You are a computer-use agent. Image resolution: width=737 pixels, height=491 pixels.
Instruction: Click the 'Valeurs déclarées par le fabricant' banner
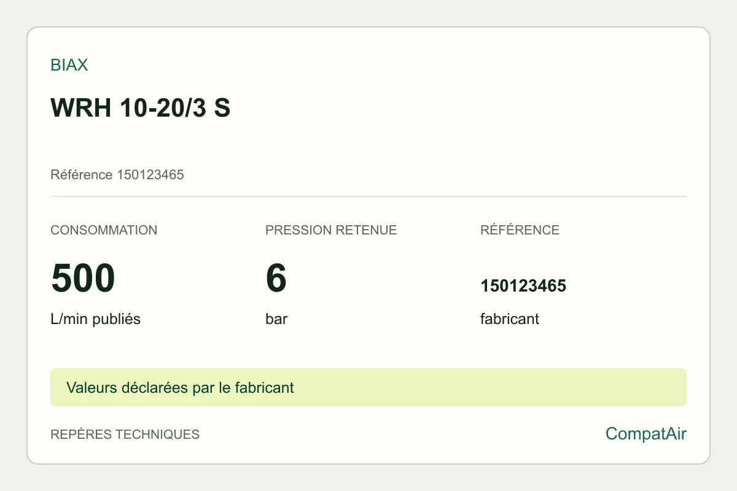(x=368, y=387)
